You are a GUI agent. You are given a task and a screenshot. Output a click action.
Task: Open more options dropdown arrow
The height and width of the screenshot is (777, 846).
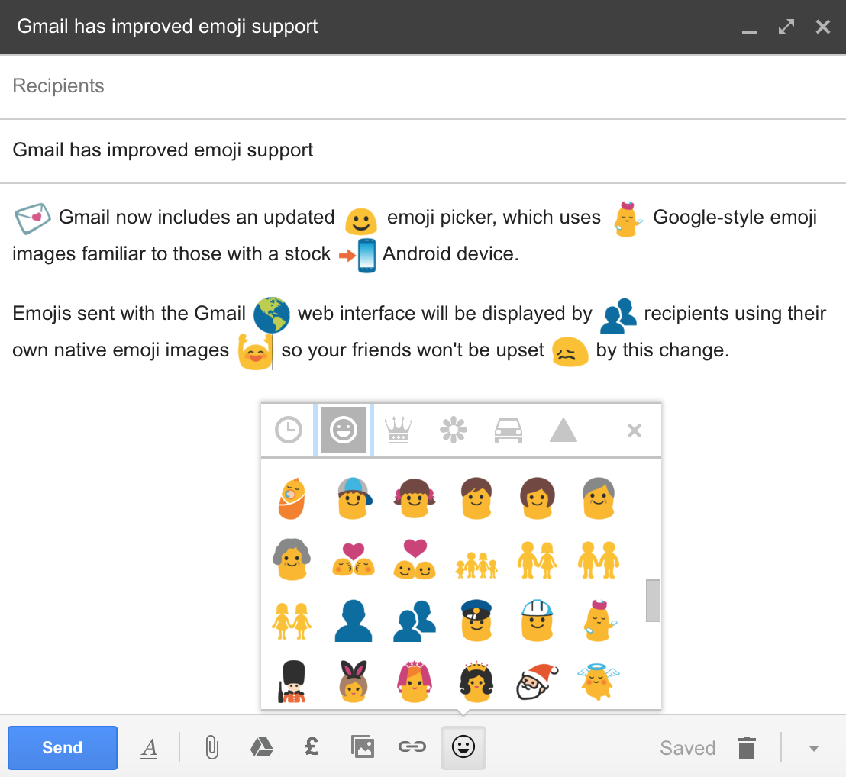[x=814, y=749]
